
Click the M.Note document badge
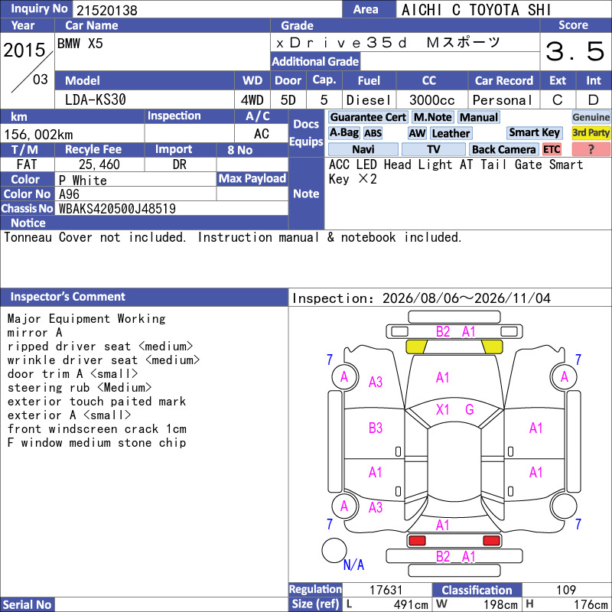point(432,117)
